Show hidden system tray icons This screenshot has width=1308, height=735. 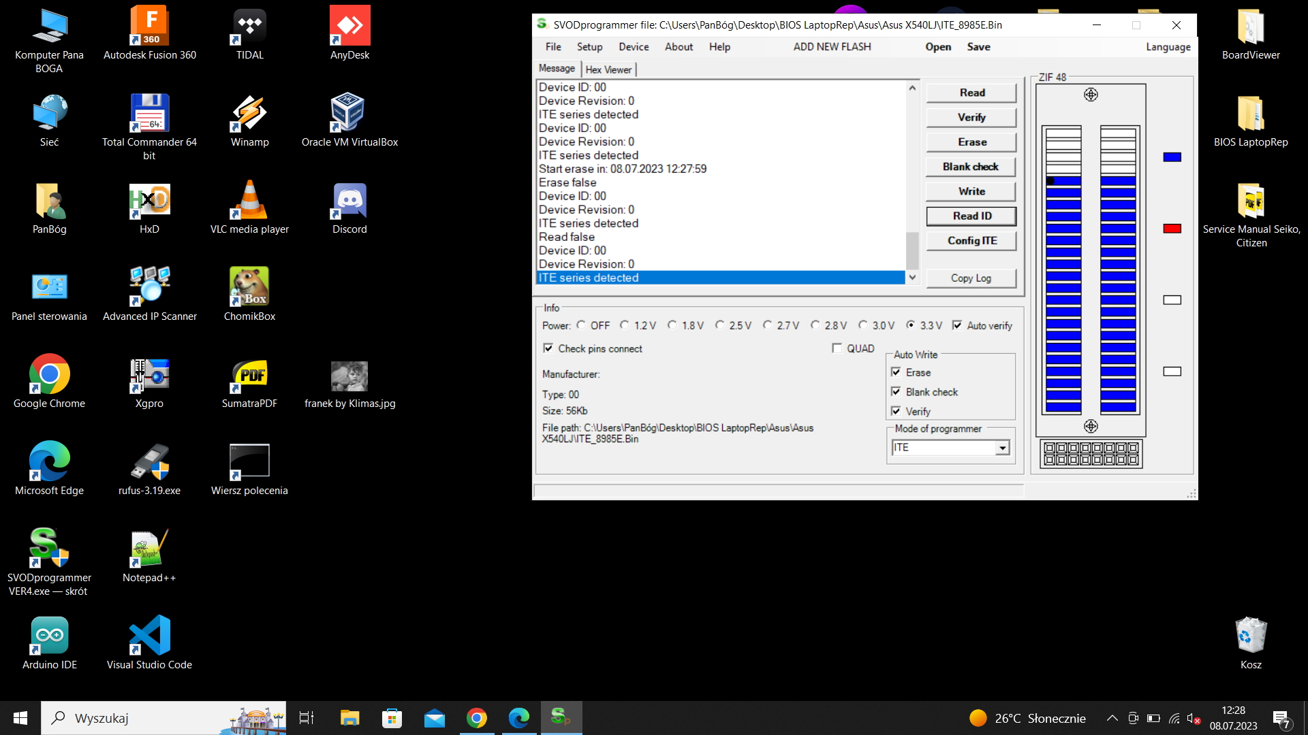point(1112,718)
